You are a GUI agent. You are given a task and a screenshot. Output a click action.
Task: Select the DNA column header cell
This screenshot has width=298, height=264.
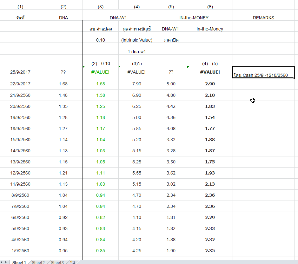63,15
